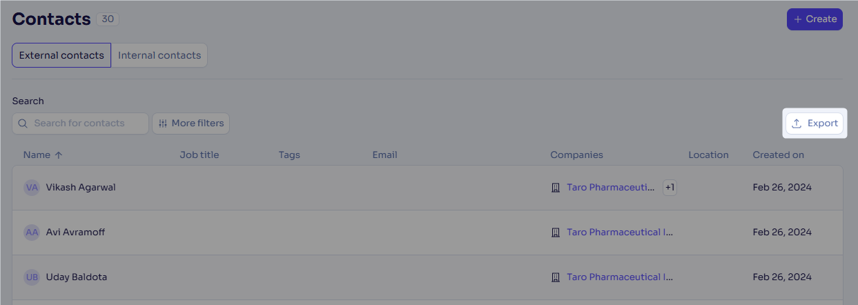This screenshot has width=858, height=305.
Task: Toggle Name column sort arrow
Action: [x=59, y=155]
